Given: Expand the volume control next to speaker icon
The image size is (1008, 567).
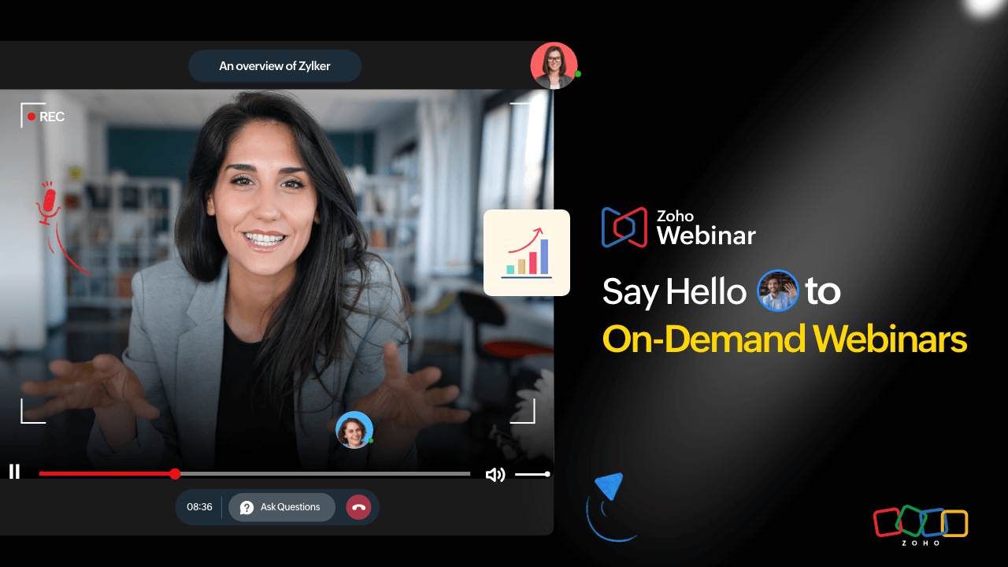Looking at the screenshot, I should pos(532,474).
